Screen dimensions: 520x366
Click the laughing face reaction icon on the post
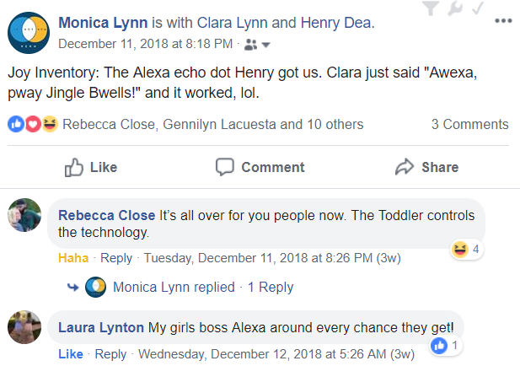coord(50,124)
